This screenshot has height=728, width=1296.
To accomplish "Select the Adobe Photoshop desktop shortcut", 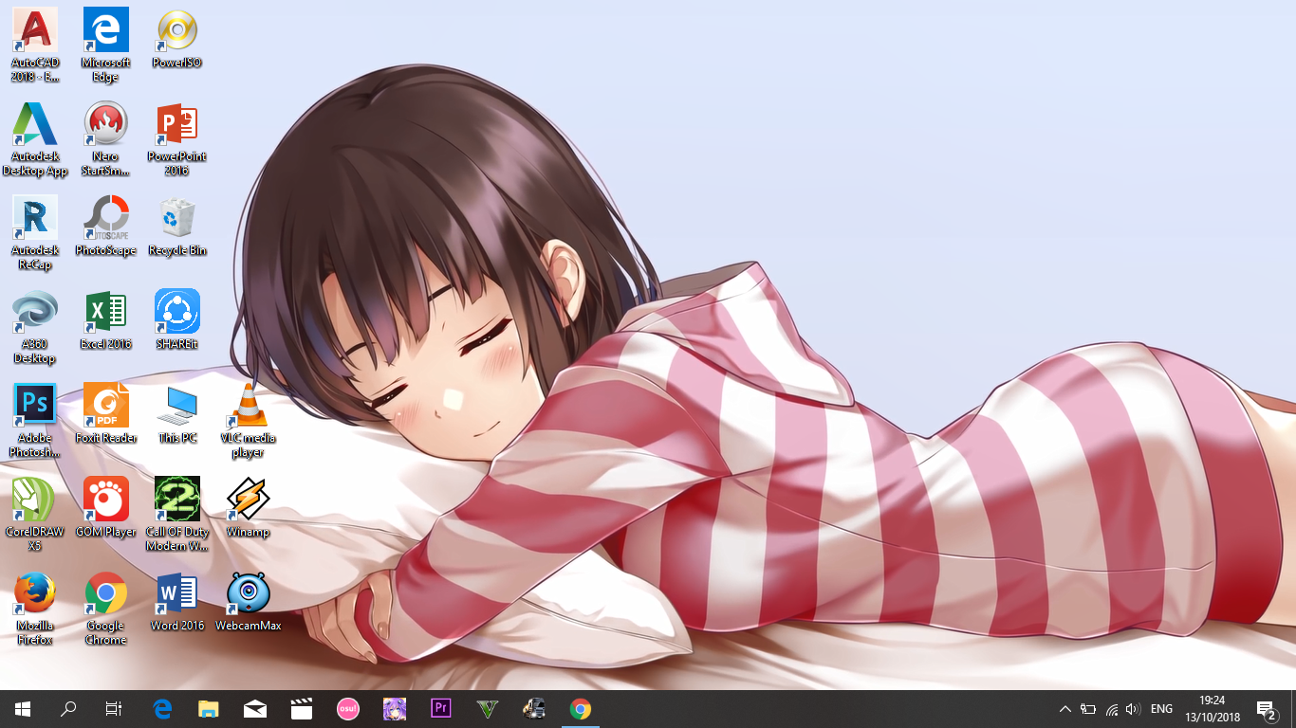I will (x=35, y=420).
